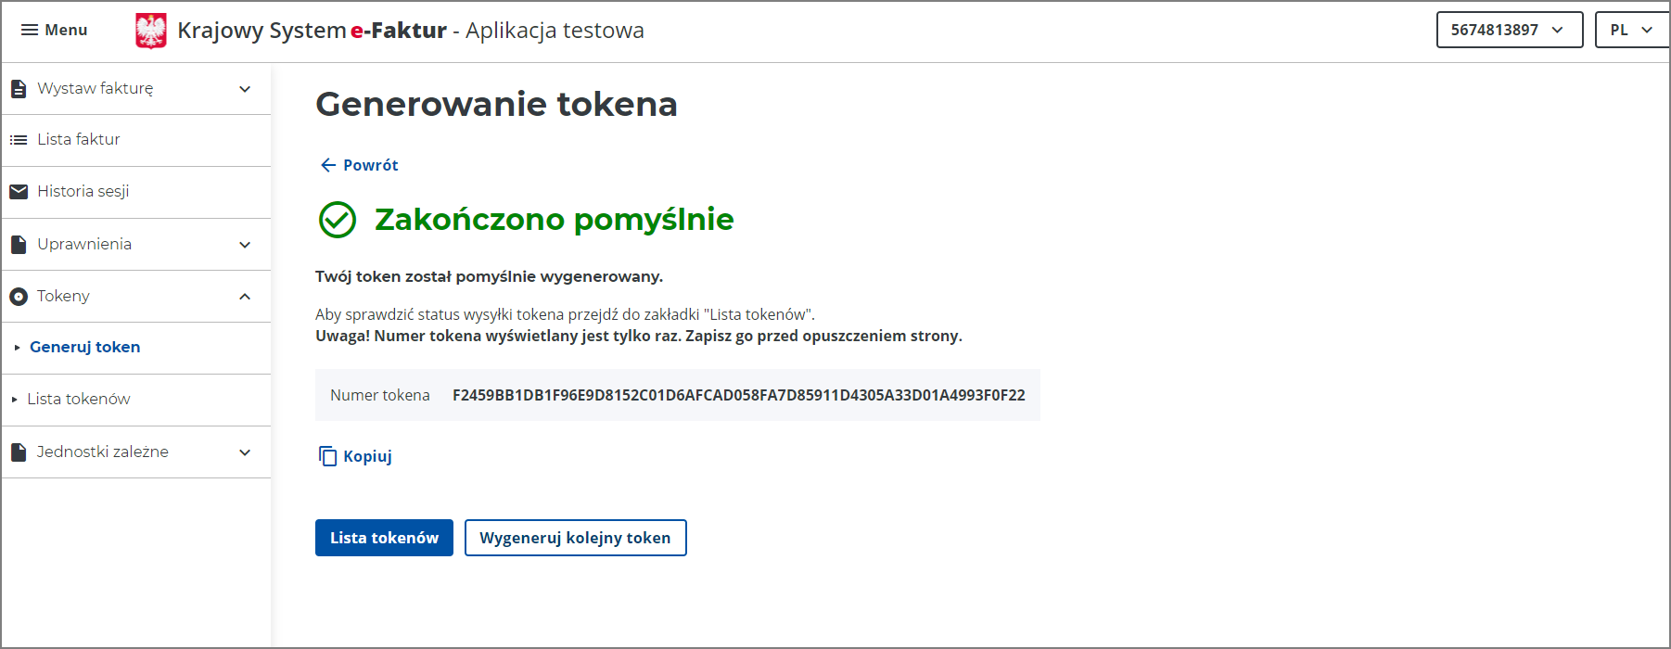Screen dimensions: 1671x649
Task: Click Wygeneruj kolejny token button
Action: (575, 538)
